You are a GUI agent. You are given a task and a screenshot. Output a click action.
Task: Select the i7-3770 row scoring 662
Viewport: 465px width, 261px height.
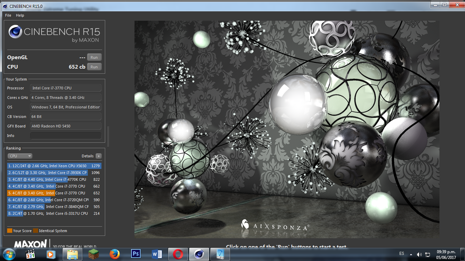[x=54, y=186]
